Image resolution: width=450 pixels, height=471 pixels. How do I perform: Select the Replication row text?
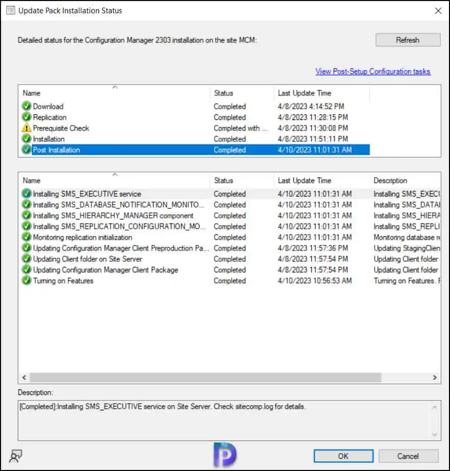coord(50,117)
